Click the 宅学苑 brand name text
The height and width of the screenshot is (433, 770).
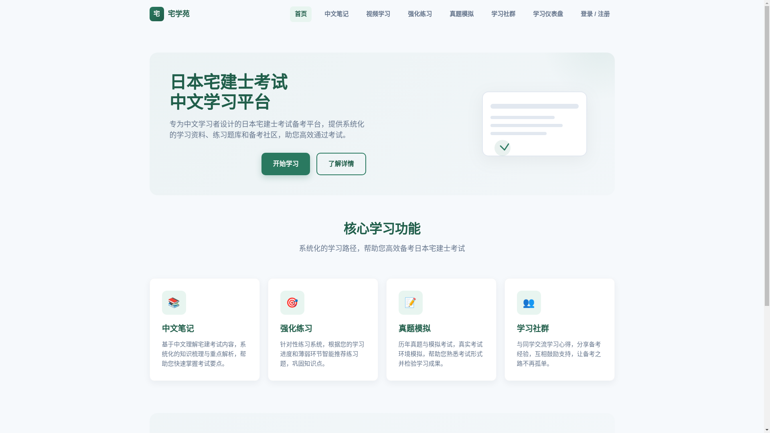coord(178,14)
